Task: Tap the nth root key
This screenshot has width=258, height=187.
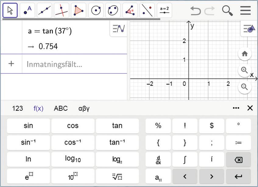Action: tap(117, 176)
